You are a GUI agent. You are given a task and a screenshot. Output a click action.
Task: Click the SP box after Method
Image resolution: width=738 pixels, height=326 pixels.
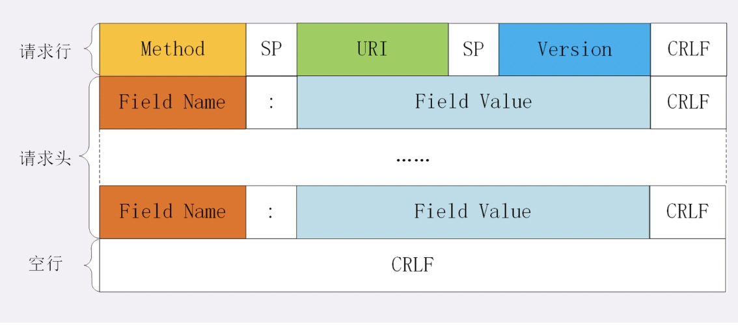click(x=271, y=49)
